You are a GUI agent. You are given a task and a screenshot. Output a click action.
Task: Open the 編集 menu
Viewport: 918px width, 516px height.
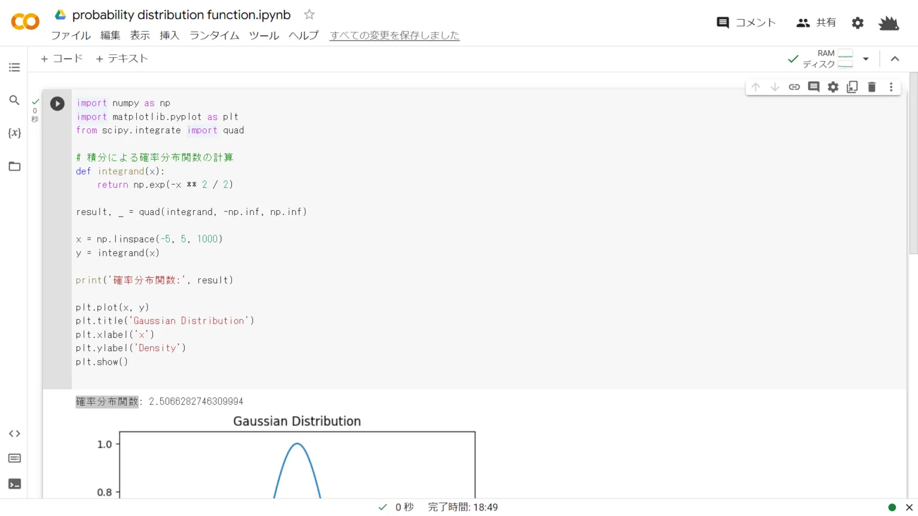point(110,35)
